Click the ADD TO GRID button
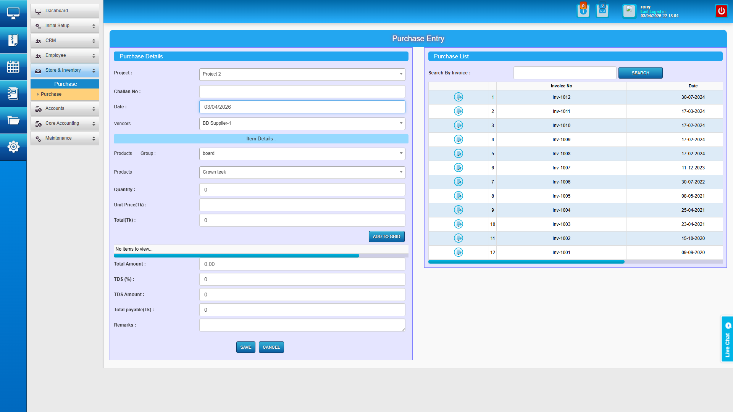The image size is (733, 412). tap(386, 237)
